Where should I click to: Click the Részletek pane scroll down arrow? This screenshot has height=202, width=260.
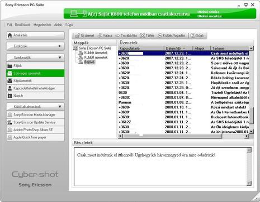coord(249,184)
